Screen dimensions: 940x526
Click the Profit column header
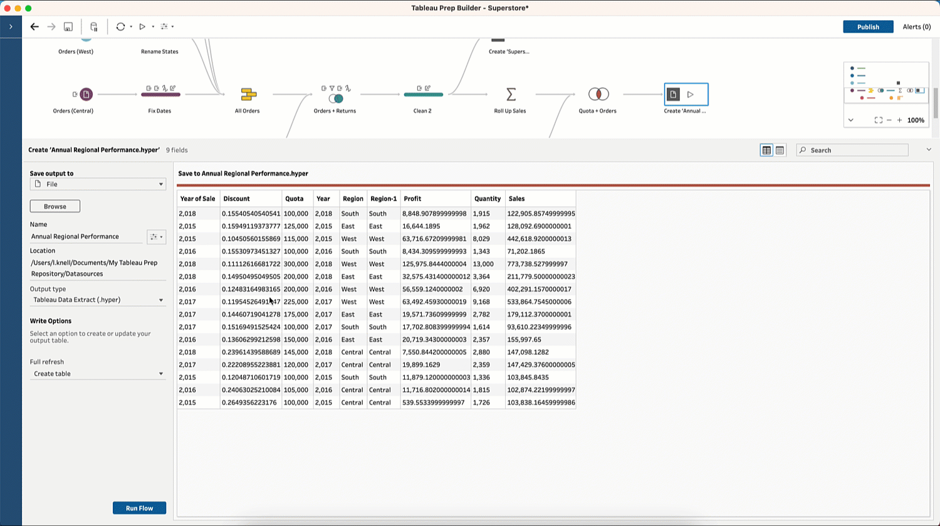[436, 199]
